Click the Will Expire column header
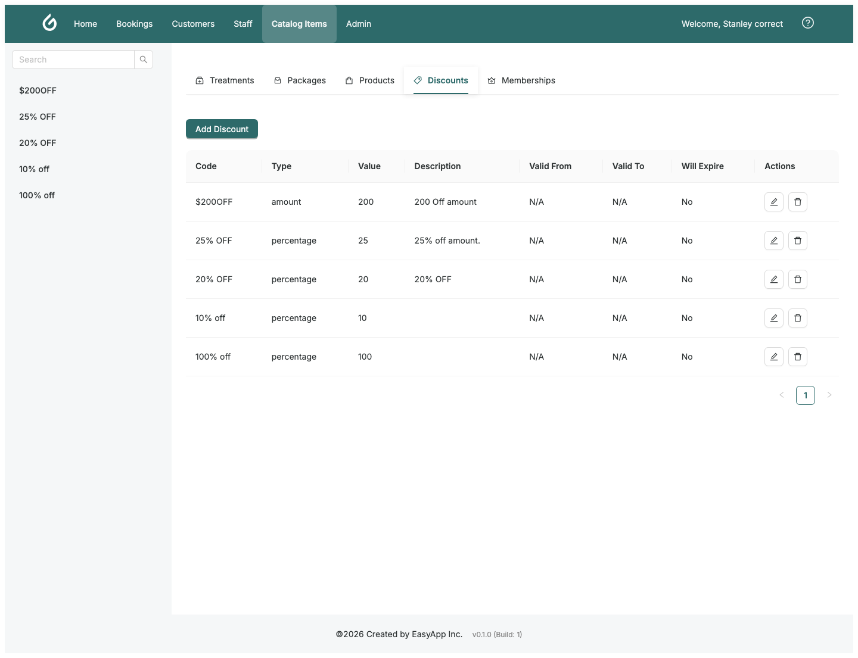 tap(713, 166)
